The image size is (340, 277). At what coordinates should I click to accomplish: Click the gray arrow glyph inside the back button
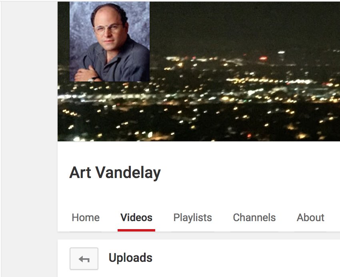point(84,259)
